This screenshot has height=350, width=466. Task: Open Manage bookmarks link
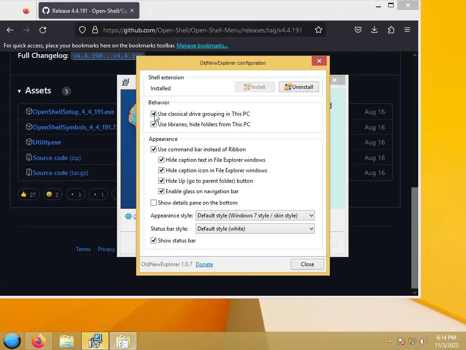[x=203, y=46]
